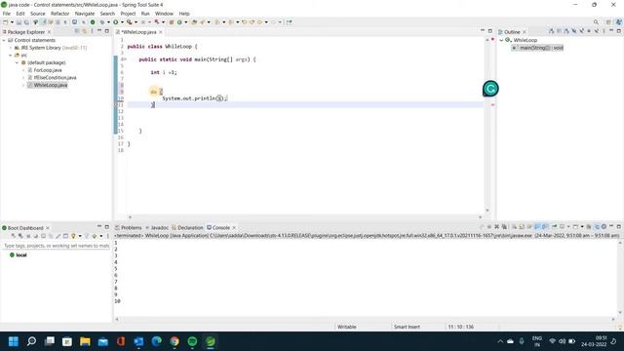The height and width of the screenshot is (351, 624).
Task: Open the New dropdown arrow
Action: point(12,22)
